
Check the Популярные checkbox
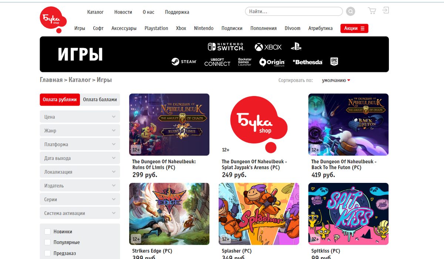(x=47, y=242)
